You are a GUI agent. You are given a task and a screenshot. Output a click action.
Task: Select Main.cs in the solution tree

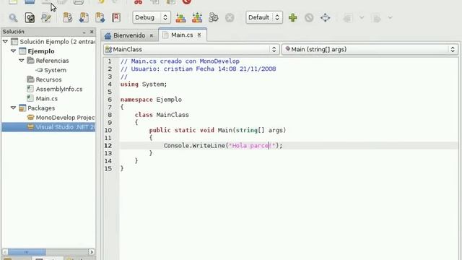point(46,98)
